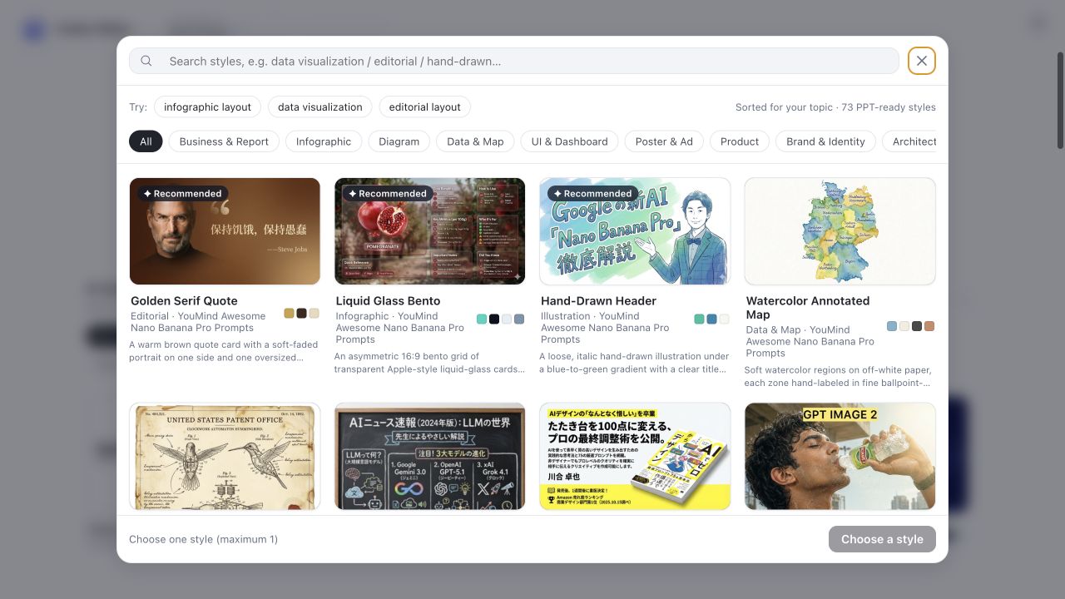Focus the Search styles input field
Image resolution: width=1065 pixels, height=599 pixels.
[514, 61]
